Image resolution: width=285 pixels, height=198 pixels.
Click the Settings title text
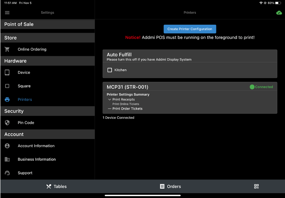coord(48,13)
